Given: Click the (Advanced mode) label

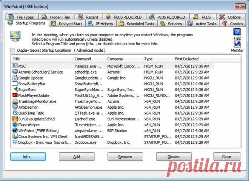Looking at the screenshot, I should coord(90,50).
